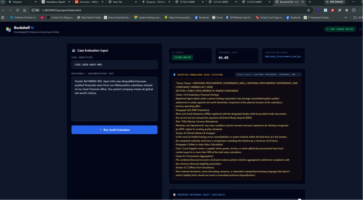Click the Section 9.3 (Portal Glitches & Outages) line

click(195, 133)
